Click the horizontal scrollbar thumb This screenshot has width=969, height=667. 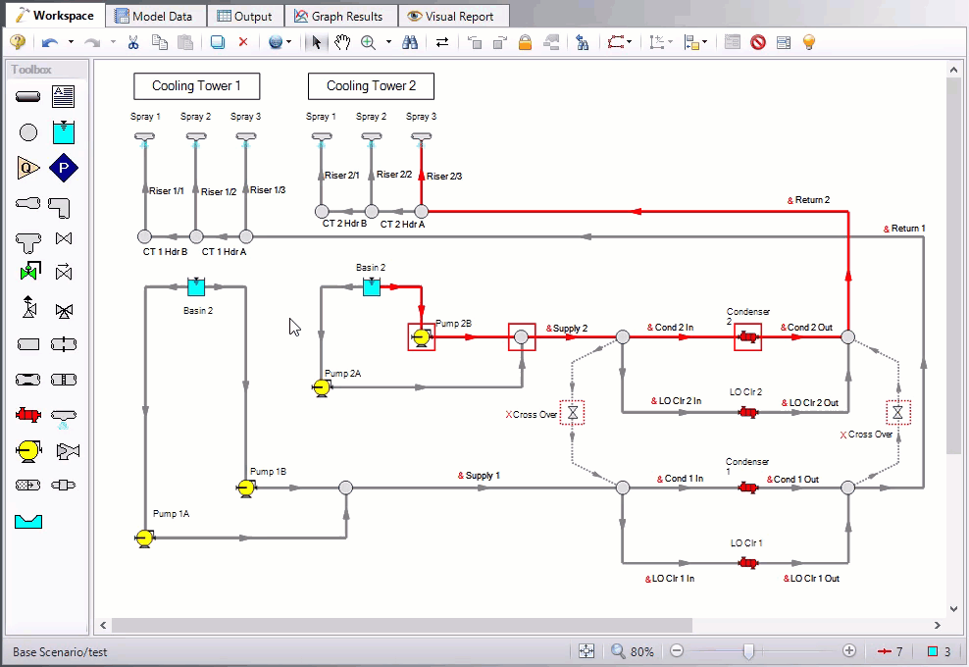click(402, 625)
